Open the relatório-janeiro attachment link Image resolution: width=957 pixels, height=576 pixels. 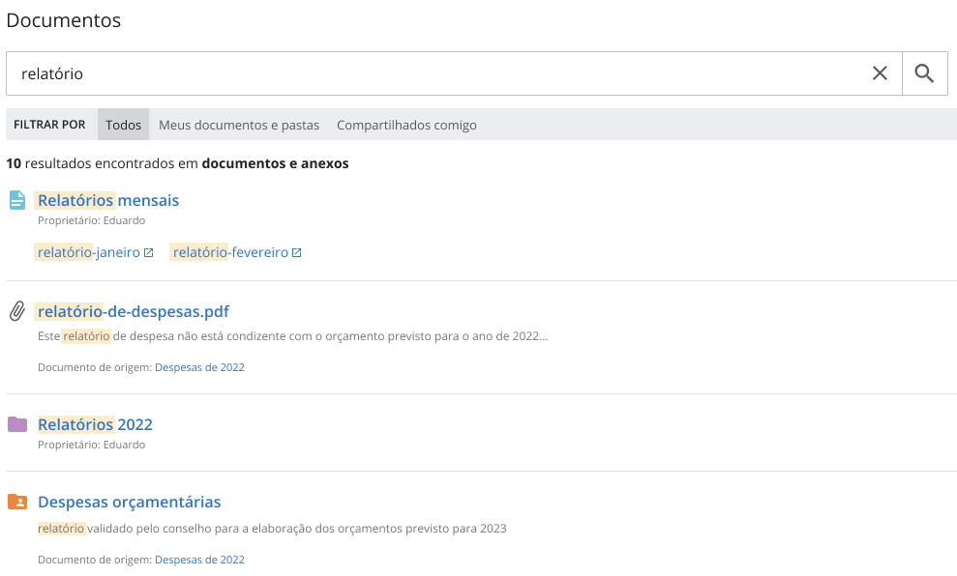[89, 252]
